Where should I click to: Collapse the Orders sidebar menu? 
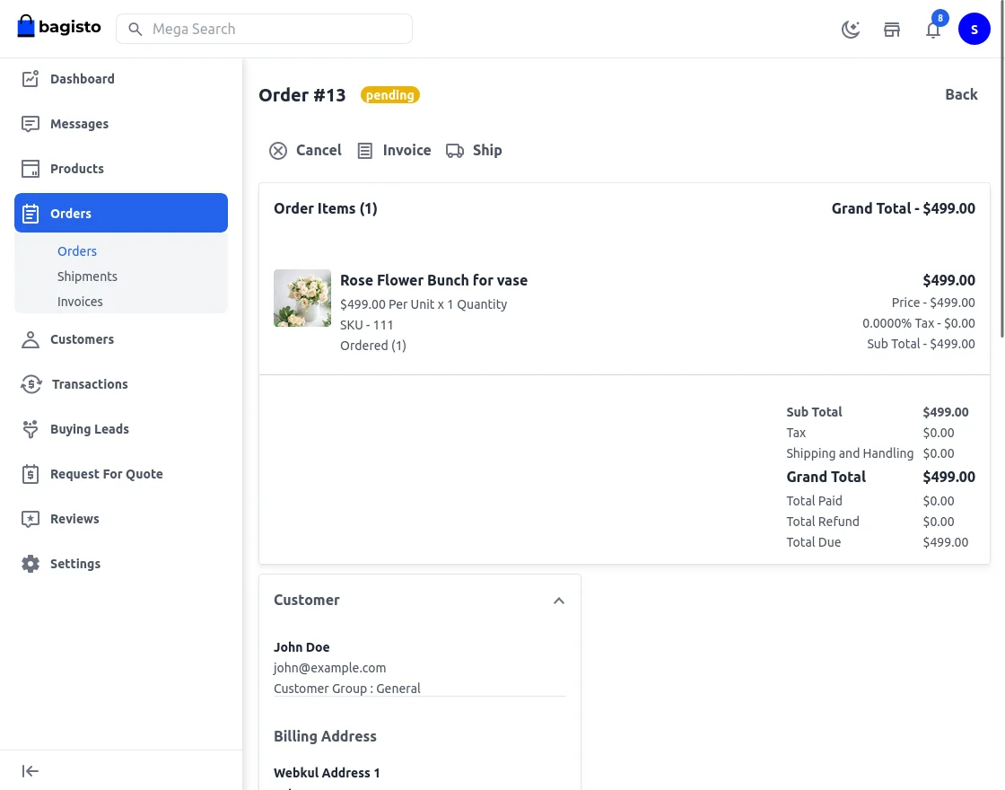tap(120, 214)
